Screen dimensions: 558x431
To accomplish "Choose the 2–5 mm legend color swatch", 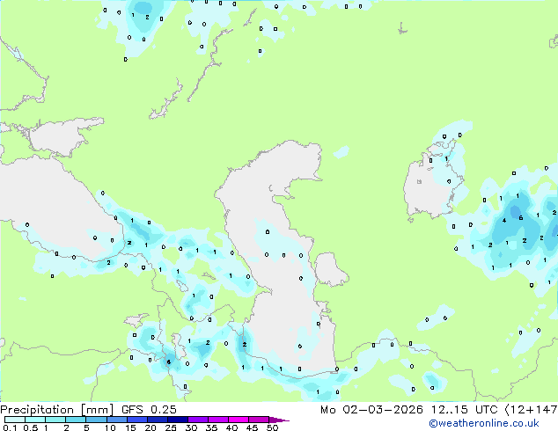I will click(76, 420).
